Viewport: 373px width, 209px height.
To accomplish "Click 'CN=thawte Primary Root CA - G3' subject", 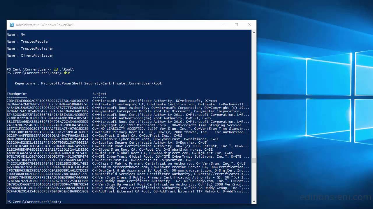I will tap(171, 132).
